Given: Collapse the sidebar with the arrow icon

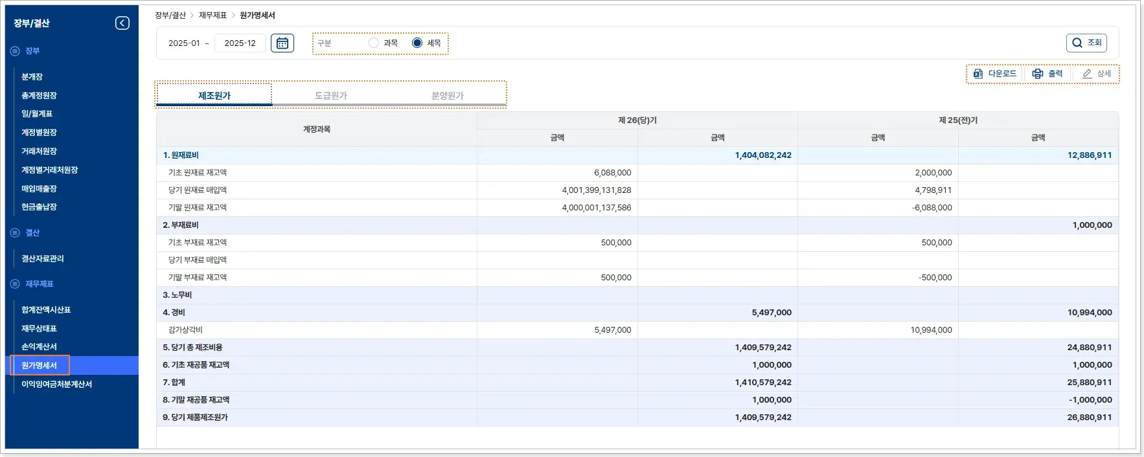Looking at the screenshot, I should [x=122, y=23].
